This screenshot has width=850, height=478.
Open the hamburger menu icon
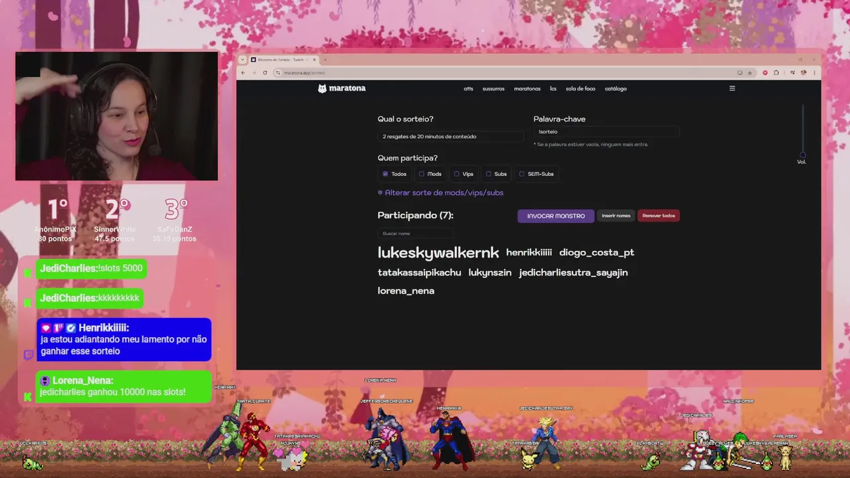click(732, 88)
